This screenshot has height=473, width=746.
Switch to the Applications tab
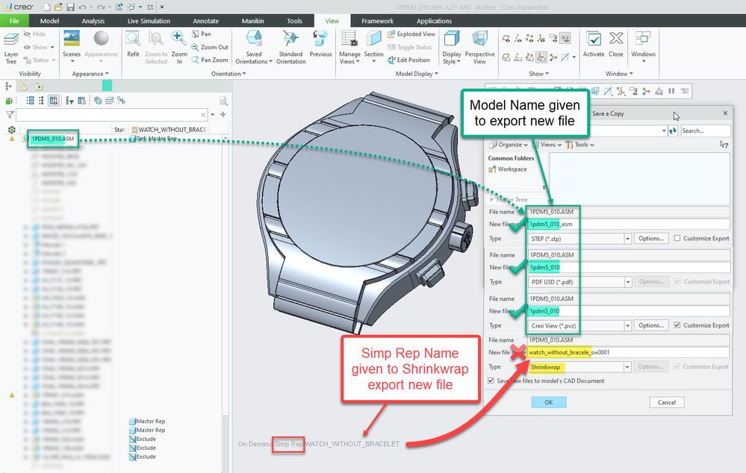[434, 21]
